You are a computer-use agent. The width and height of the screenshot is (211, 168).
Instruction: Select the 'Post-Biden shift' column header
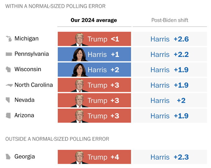[170, 20]
